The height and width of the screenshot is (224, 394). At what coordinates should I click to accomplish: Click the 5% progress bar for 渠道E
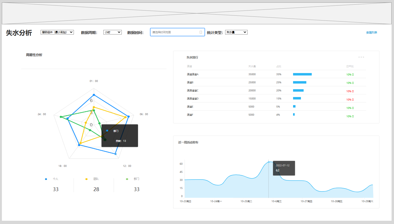[x=294, y=106]
